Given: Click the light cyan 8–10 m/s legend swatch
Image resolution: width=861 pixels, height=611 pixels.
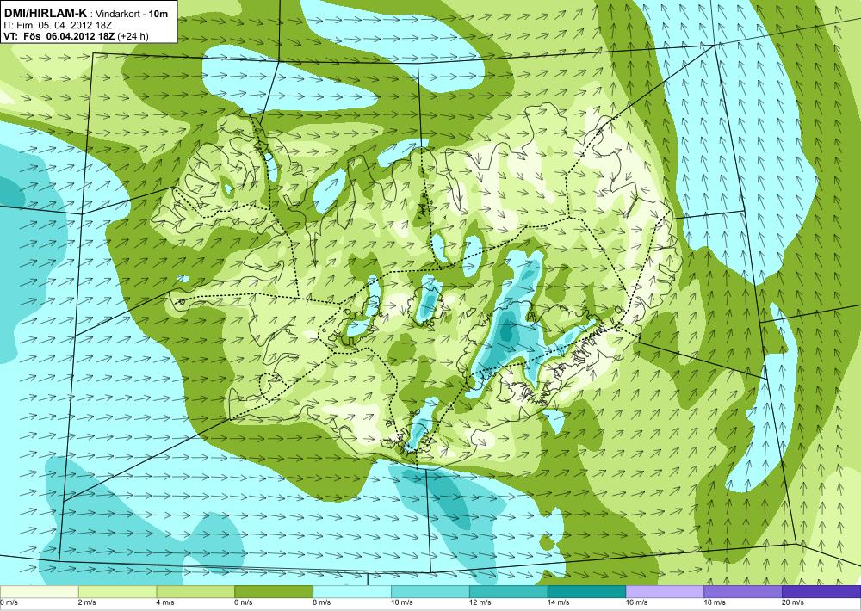Looking at the screenshot, I should [x=352, y=592].
